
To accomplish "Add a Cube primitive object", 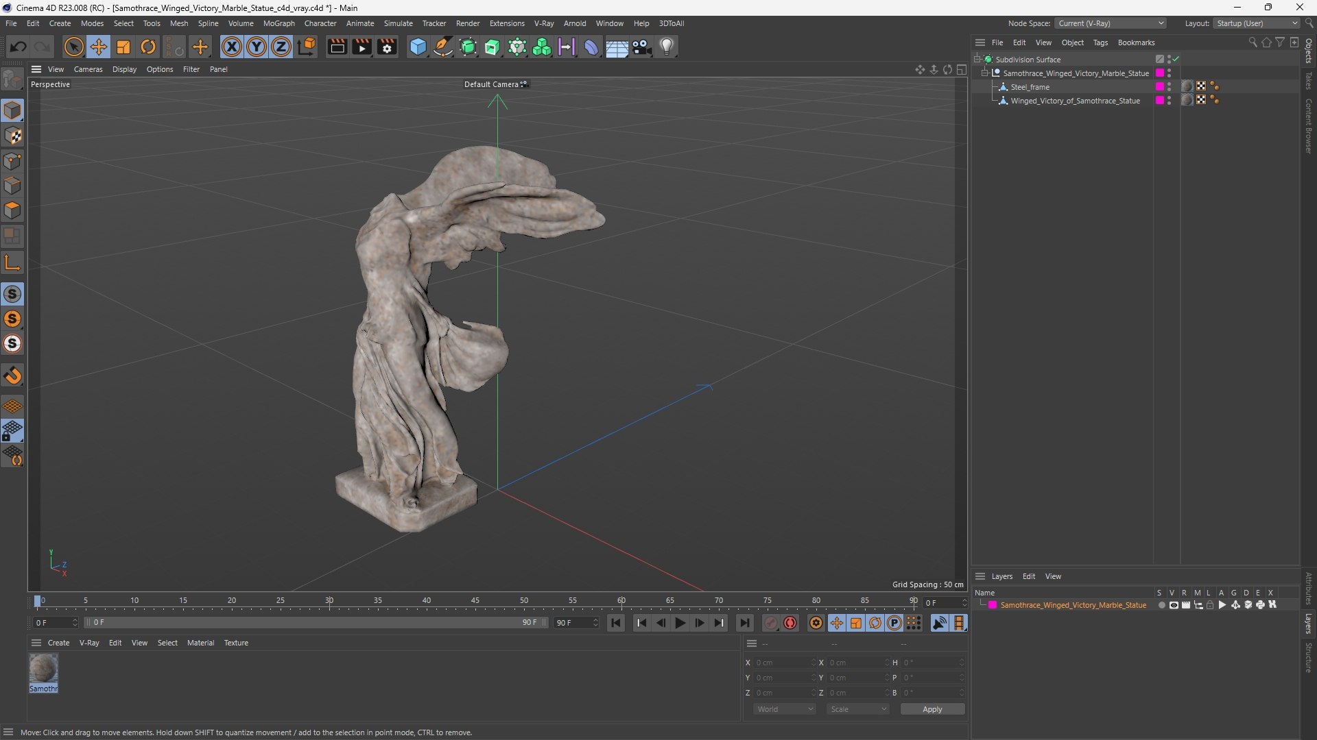I will point(418,47).
